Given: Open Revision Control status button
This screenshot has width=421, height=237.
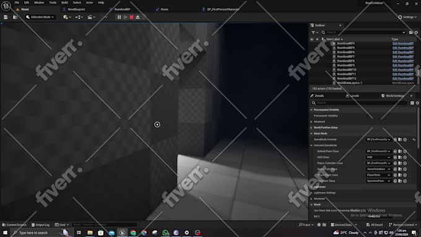Looking at the screenshot, I should pos(403,225).
